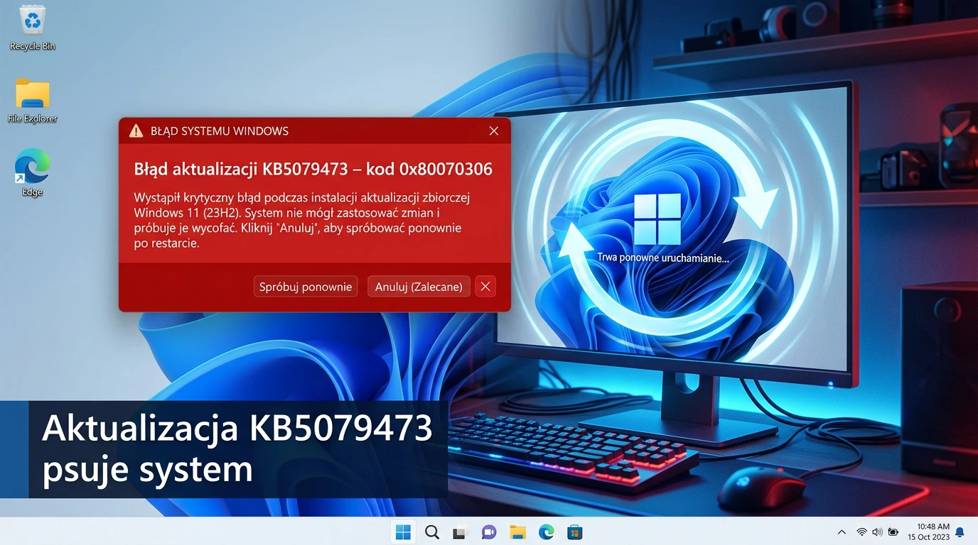The width and height of the screenshot is (978, 545).
Task: Click the warning triangle icon in dialog title
Action: tap(136, 131)
